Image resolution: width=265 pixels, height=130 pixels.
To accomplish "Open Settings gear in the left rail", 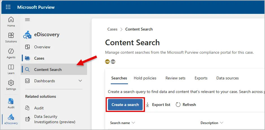I will click(x=11, y=85).
